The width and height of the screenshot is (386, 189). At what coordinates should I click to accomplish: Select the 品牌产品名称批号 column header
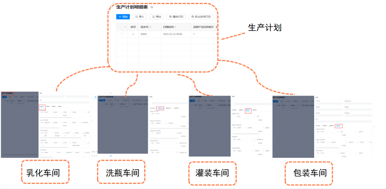click(203, 27)
